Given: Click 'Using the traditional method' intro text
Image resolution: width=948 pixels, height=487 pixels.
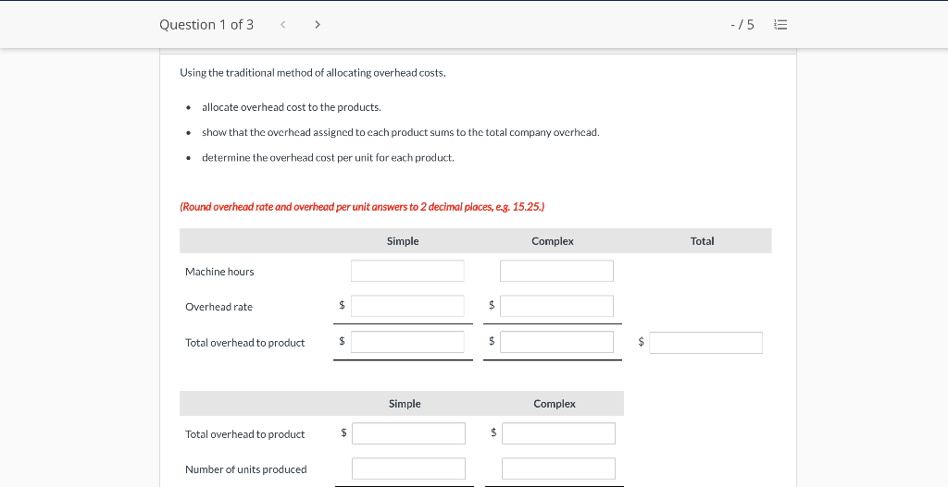Looking at the screenshot, I should point(313,73).
